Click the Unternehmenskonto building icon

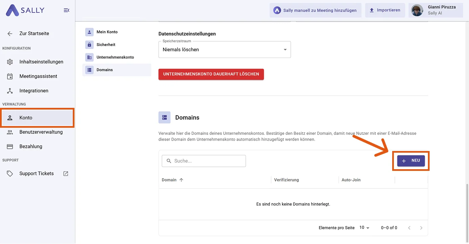pos(89,57)
